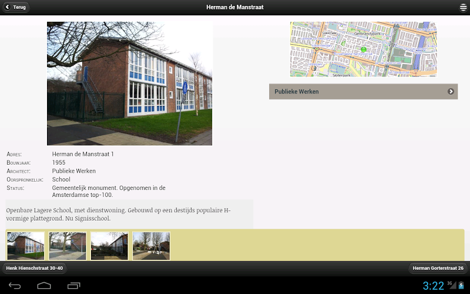
Task: Click the Herman de Manstraat page title
Action: [234, 7]
